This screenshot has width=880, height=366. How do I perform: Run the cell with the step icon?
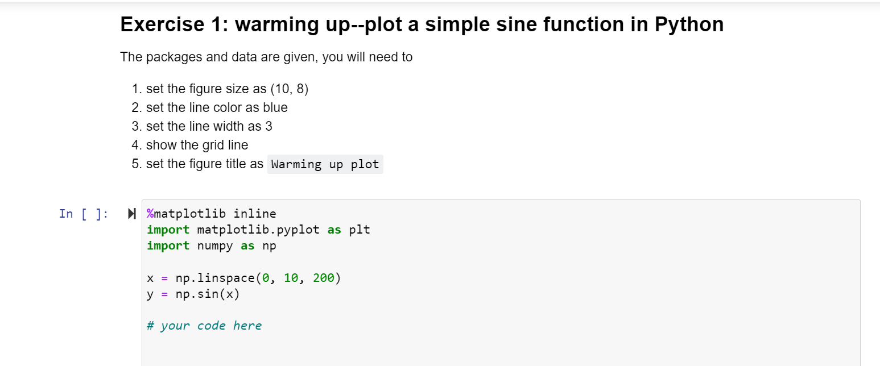tap(132, 214)
